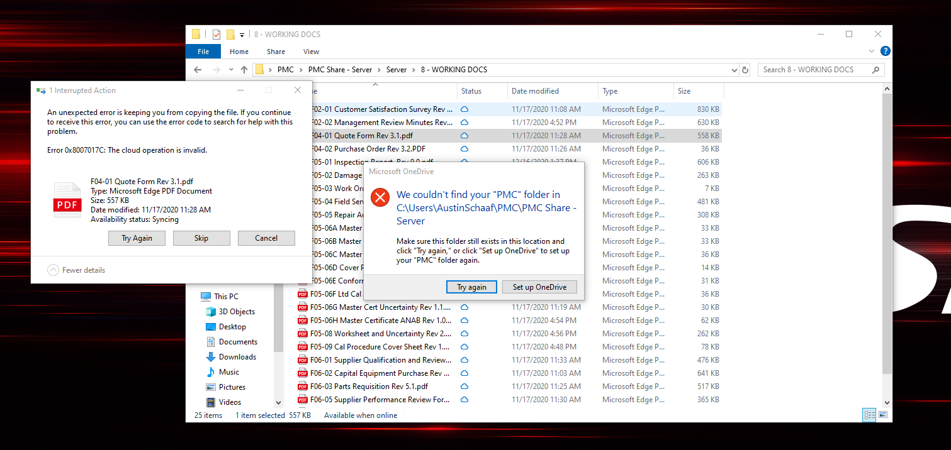This screenshot has width=951, height=450.
Task: Expand chevron after PMC in address bar
Action: click(x=301, y=70)
